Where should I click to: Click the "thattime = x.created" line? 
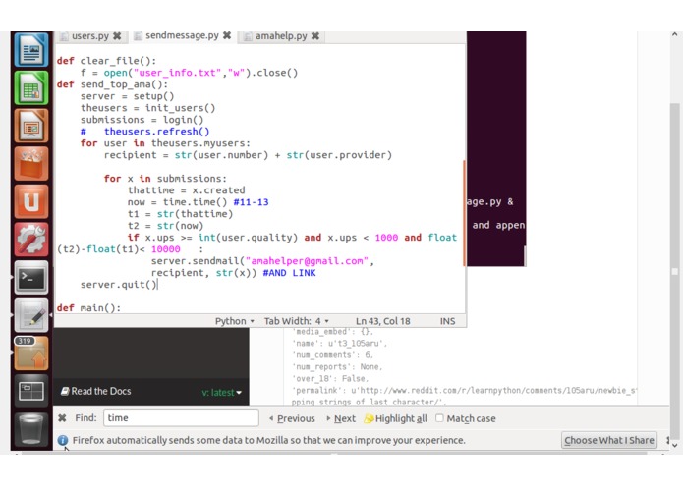pos(187,190)
